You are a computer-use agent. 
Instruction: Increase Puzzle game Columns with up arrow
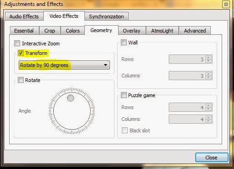pos(208,117)
